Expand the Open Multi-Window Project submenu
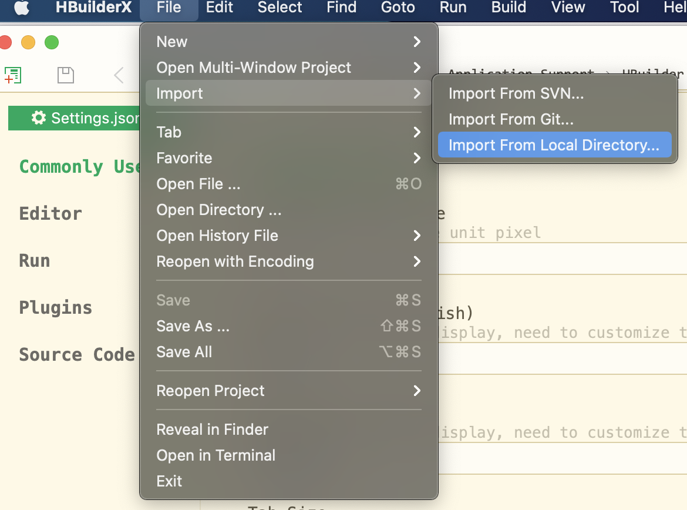The height and width of the screenshot is (510, 687). click(289, 68)
